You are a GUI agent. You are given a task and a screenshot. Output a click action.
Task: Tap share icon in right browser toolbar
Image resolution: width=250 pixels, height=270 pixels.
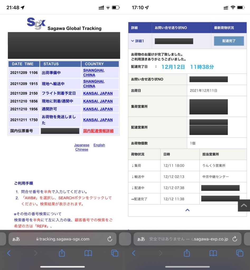187,253
